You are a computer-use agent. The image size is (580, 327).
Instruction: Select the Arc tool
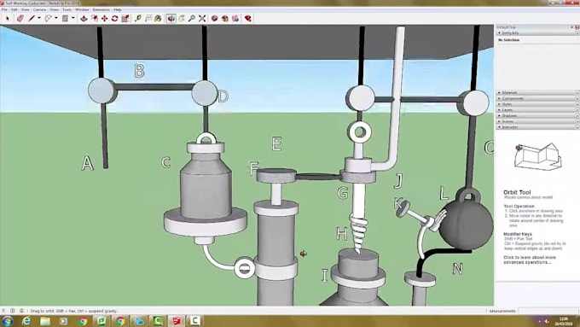[48, 18]
